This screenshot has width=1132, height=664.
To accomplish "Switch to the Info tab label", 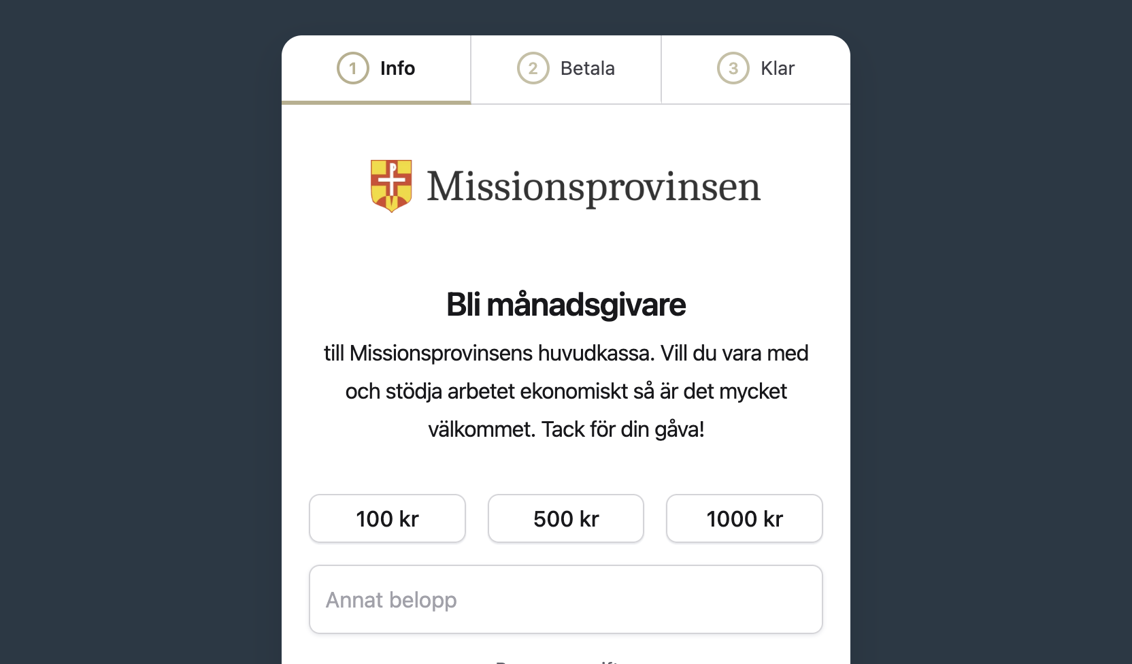I will pos(397,68).
